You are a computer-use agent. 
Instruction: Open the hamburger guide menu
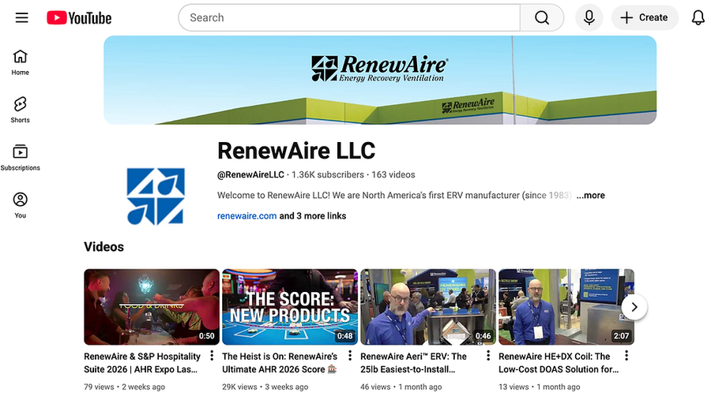click(x=22, y=17)
